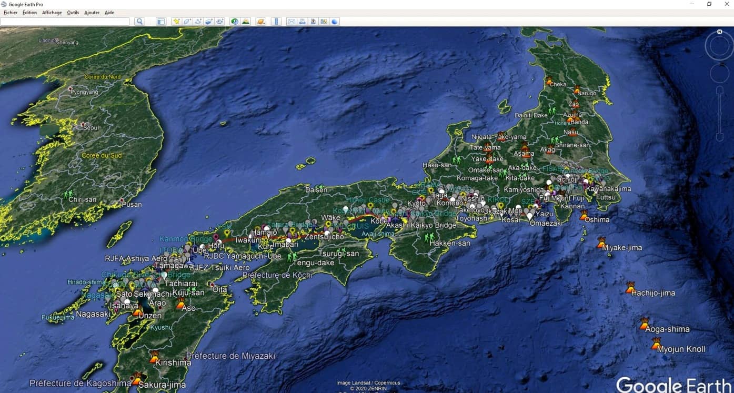Image resolution: width=734 pixels, height=393 pixels.
Task: Toggle historical imagery clock button
Action: (x=235, y=22)
